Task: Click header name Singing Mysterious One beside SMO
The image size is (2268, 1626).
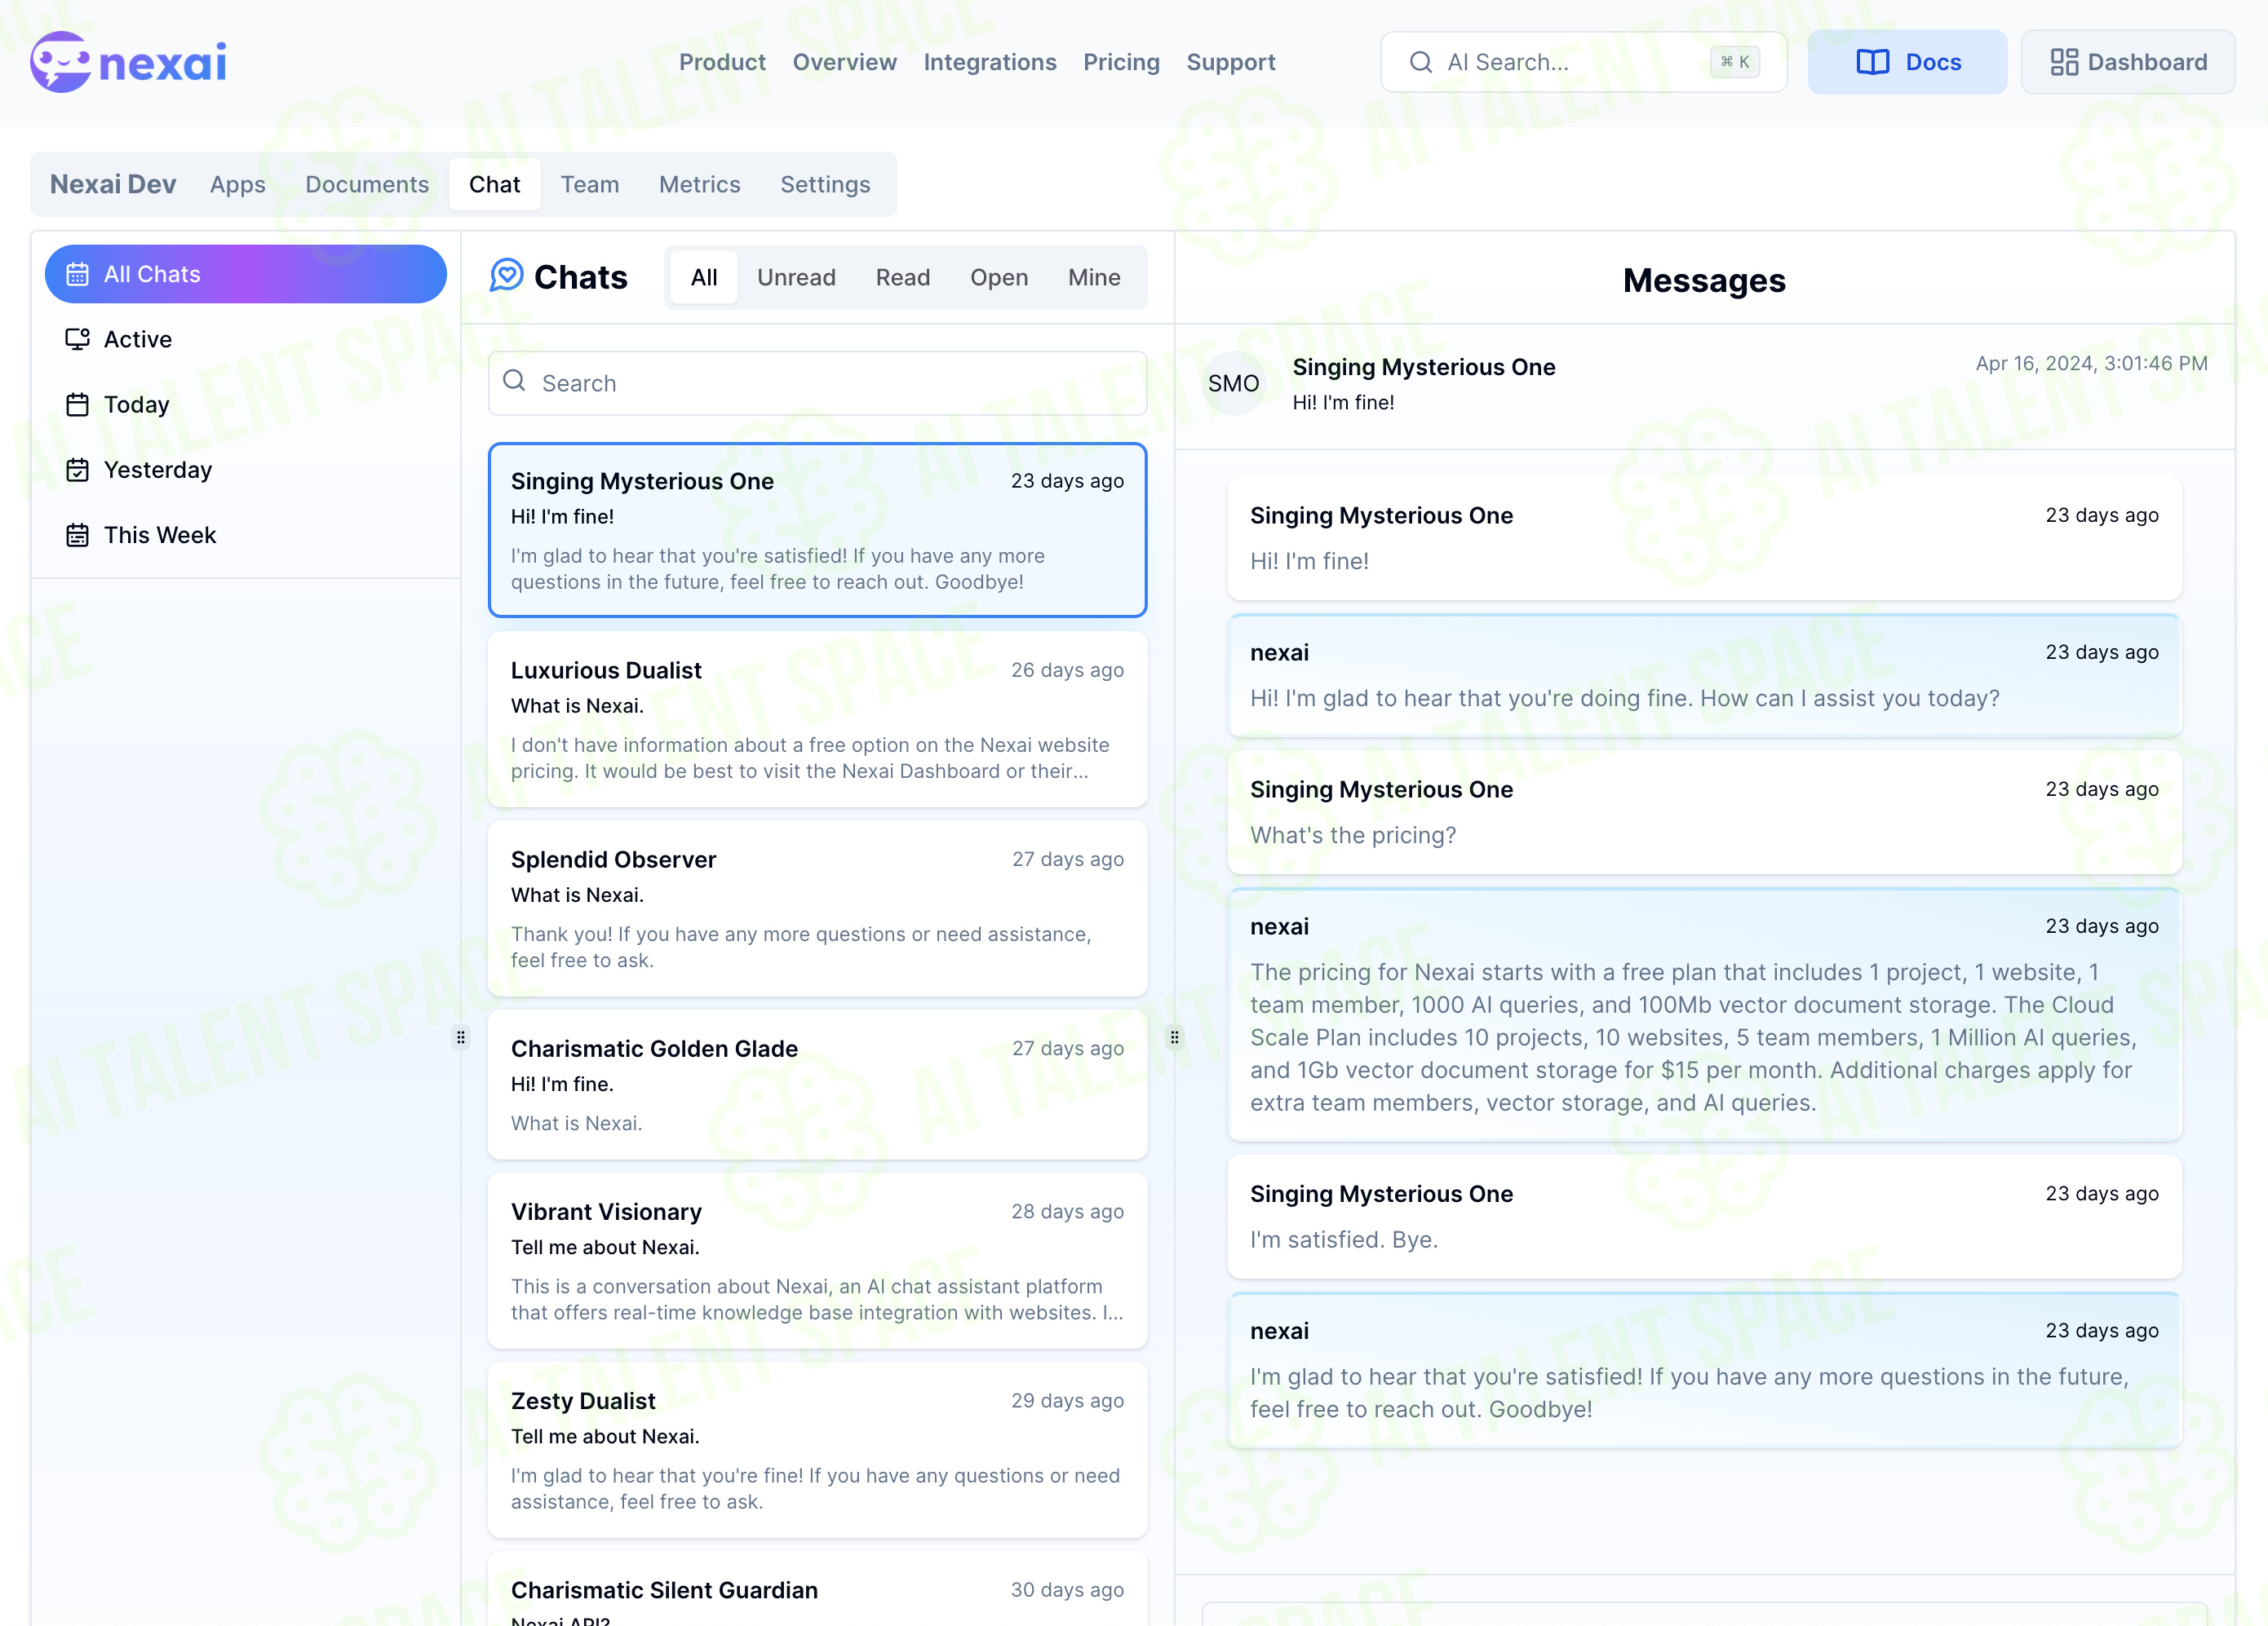Action: click(x=1423, y=367)
